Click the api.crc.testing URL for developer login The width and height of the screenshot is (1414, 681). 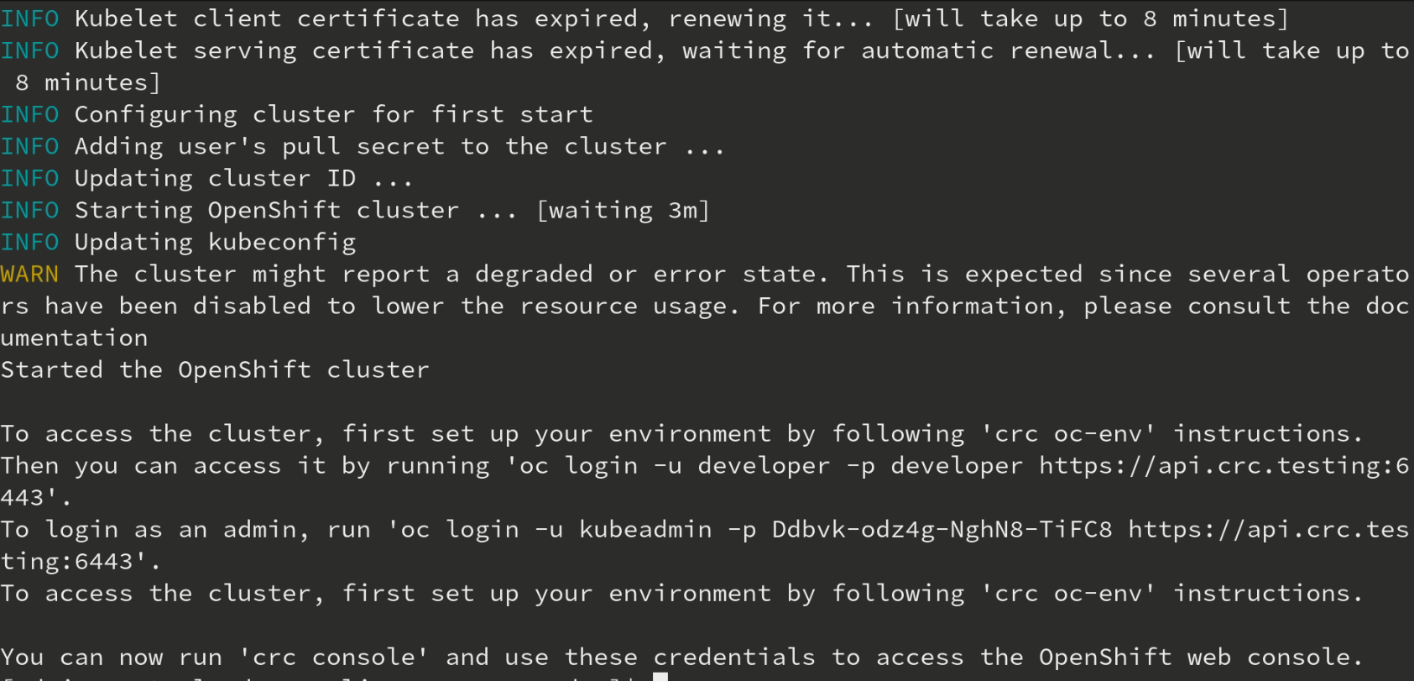coord(1225,465)
